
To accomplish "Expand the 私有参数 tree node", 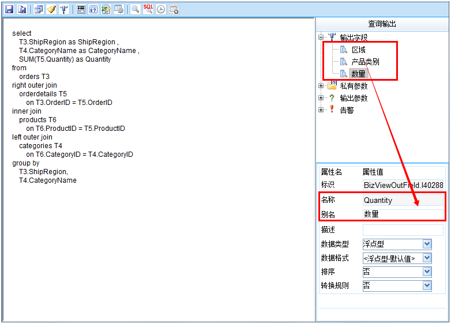I will coord(321,86).
